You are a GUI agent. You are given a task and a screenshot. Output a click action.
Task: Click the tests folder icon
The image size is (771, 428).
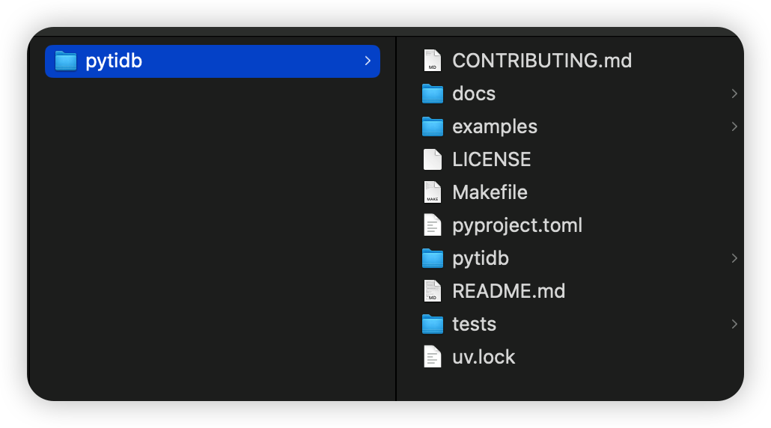tap(433, 324)
